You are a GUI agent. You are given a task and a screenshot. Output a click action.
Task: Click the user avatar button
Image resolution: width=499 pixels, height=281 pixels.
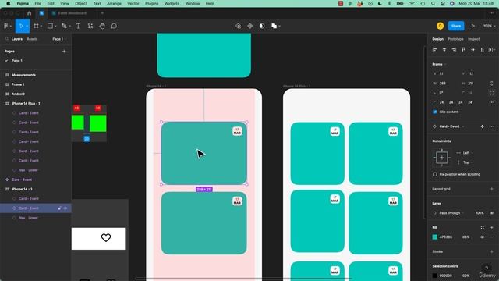(440, 26)
